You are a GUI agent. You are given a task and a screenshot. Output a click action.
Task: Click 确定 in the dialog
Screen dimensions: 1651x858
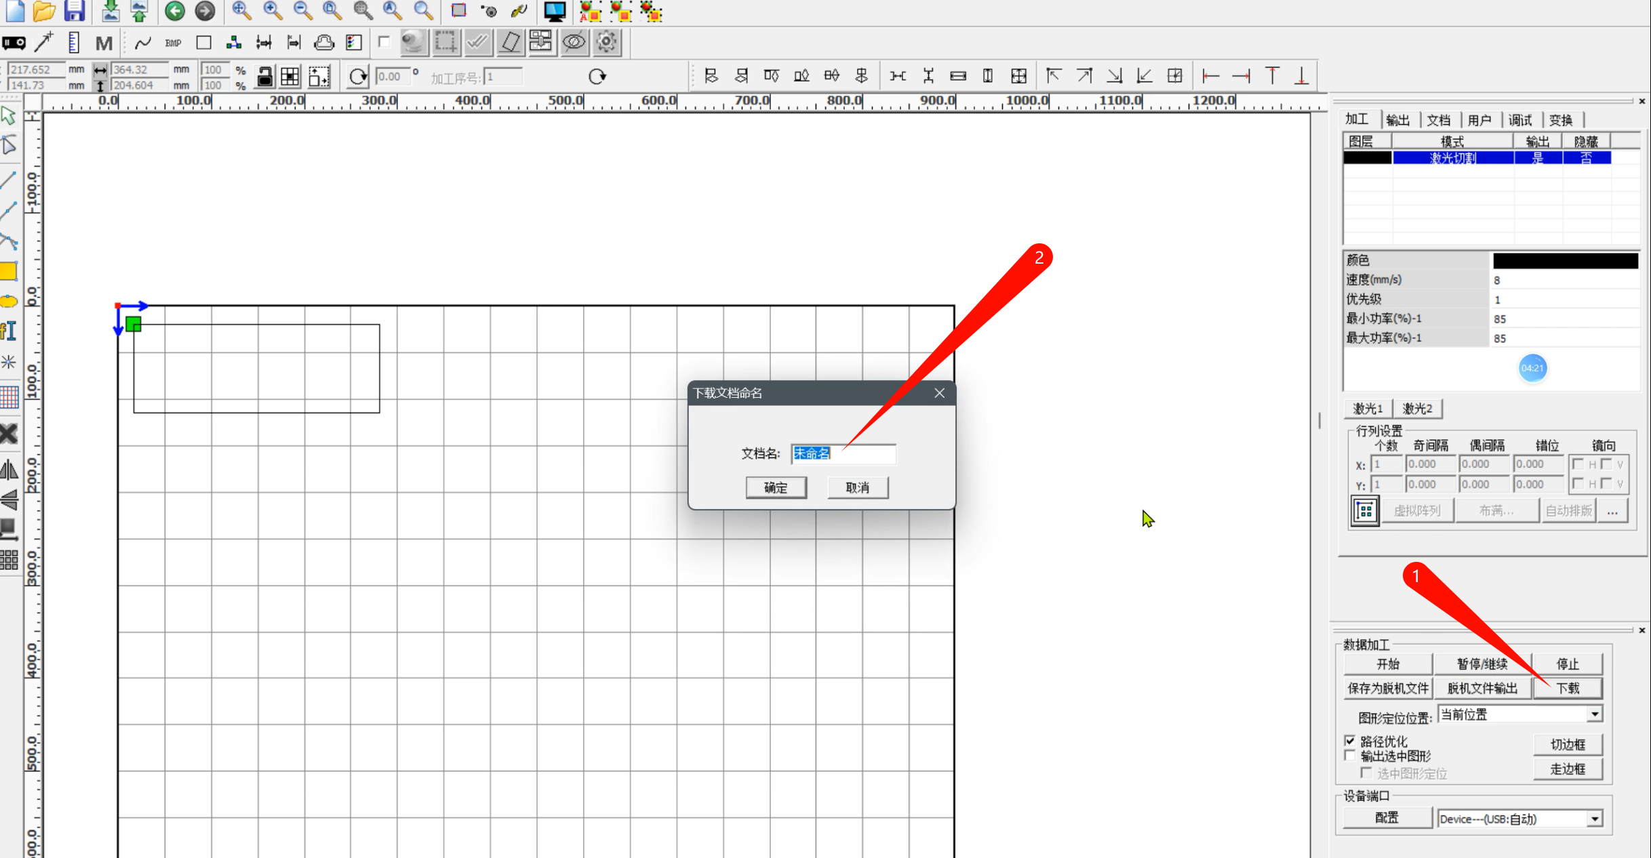coord(776,487)
